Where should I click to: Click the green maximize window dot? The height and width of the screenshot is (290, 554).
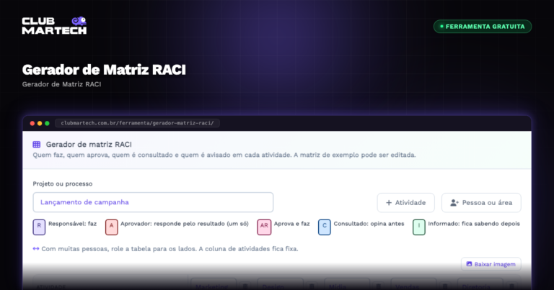(47, 123)
